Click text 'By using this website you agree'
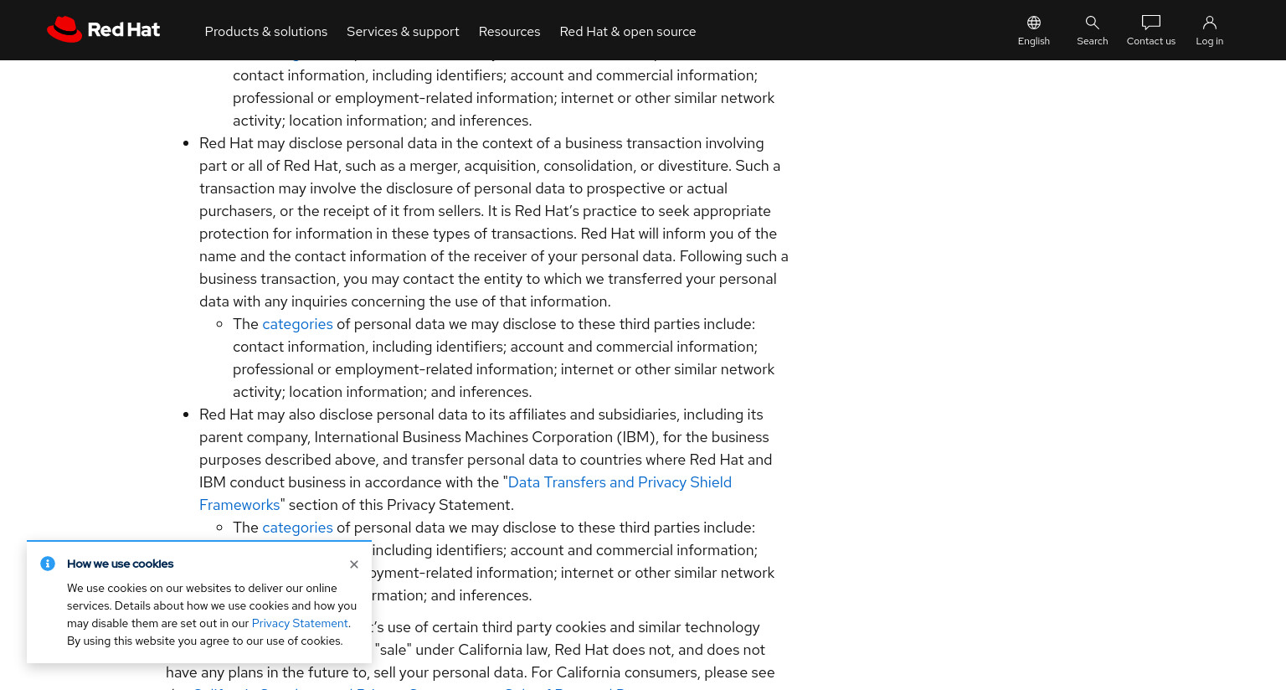The height and width of the screenshot is (690, 1286). pos(149,641)
